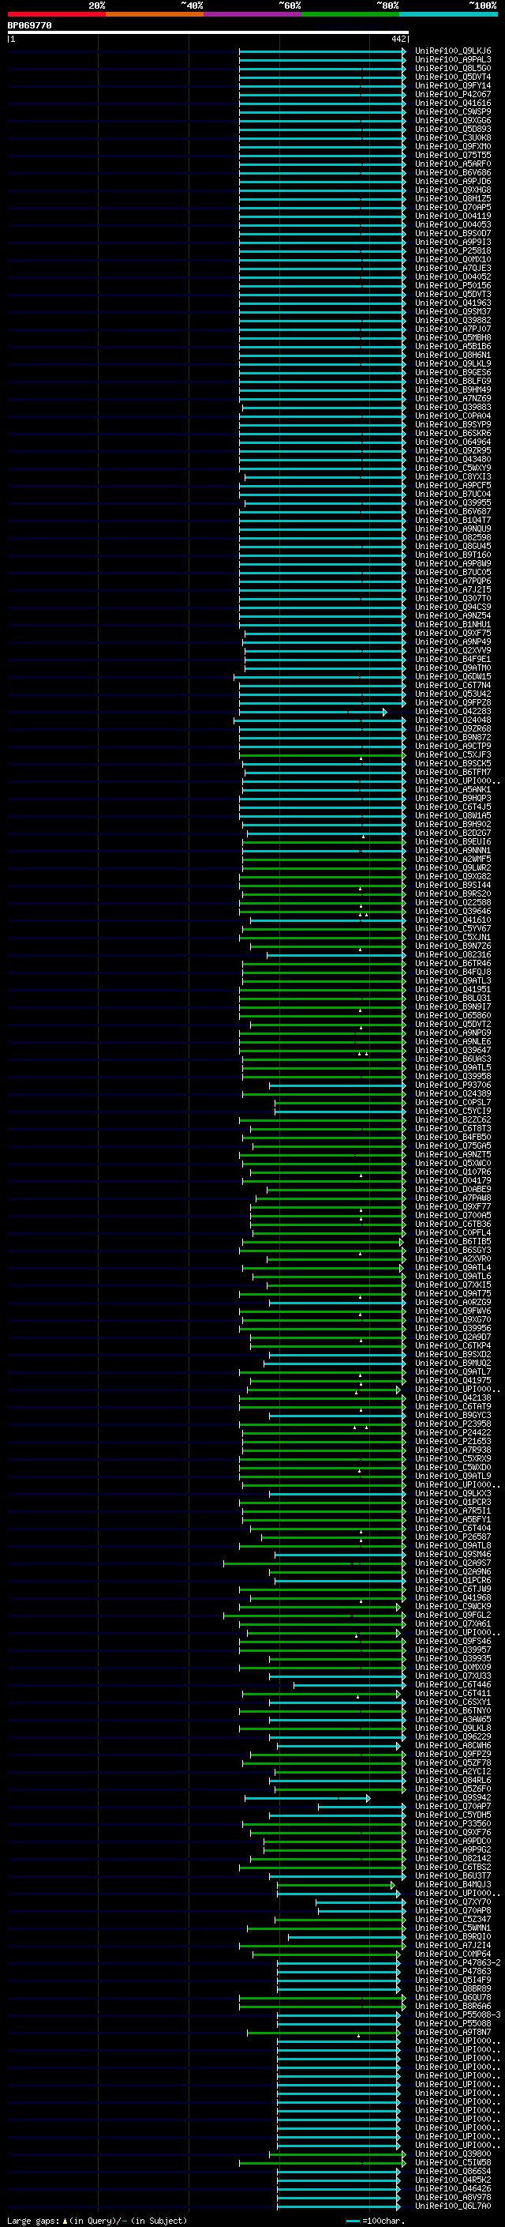Select the UniRef100_B6V686 label
Viewport: 505px width, 2227px height.
point(453,172)
